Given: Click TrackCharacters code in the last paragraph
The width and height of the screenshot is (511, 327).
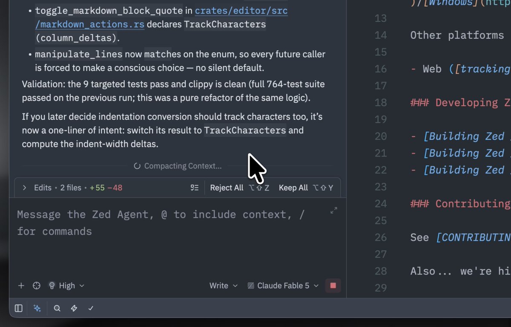Looking at the screenshot, I should (x=245, y=130).
